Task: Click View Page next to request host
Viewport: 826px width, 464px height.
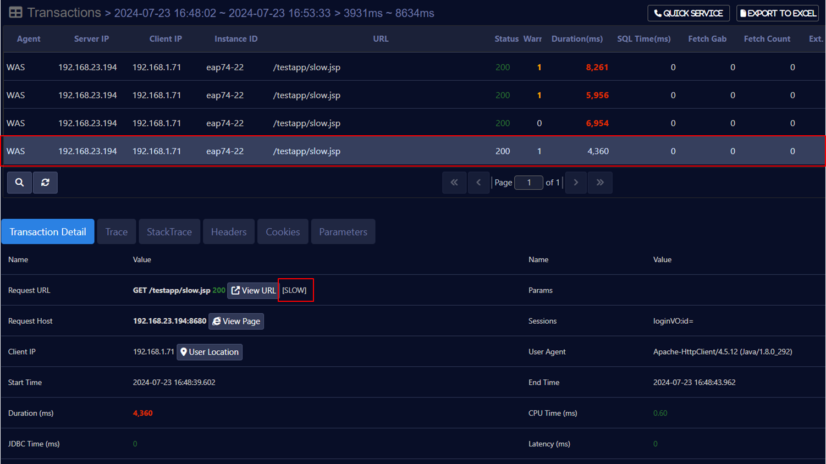Action: [x=236, y=321]
